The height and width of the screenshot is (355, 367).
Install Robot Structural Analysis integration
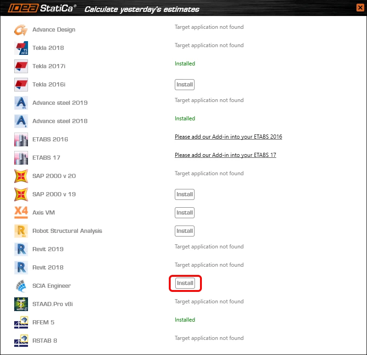click(x=185, y=231)
